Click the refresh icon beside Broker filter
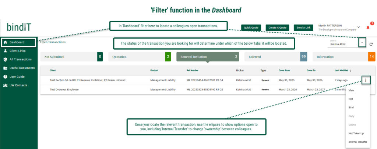 click(x=371, y=44)
